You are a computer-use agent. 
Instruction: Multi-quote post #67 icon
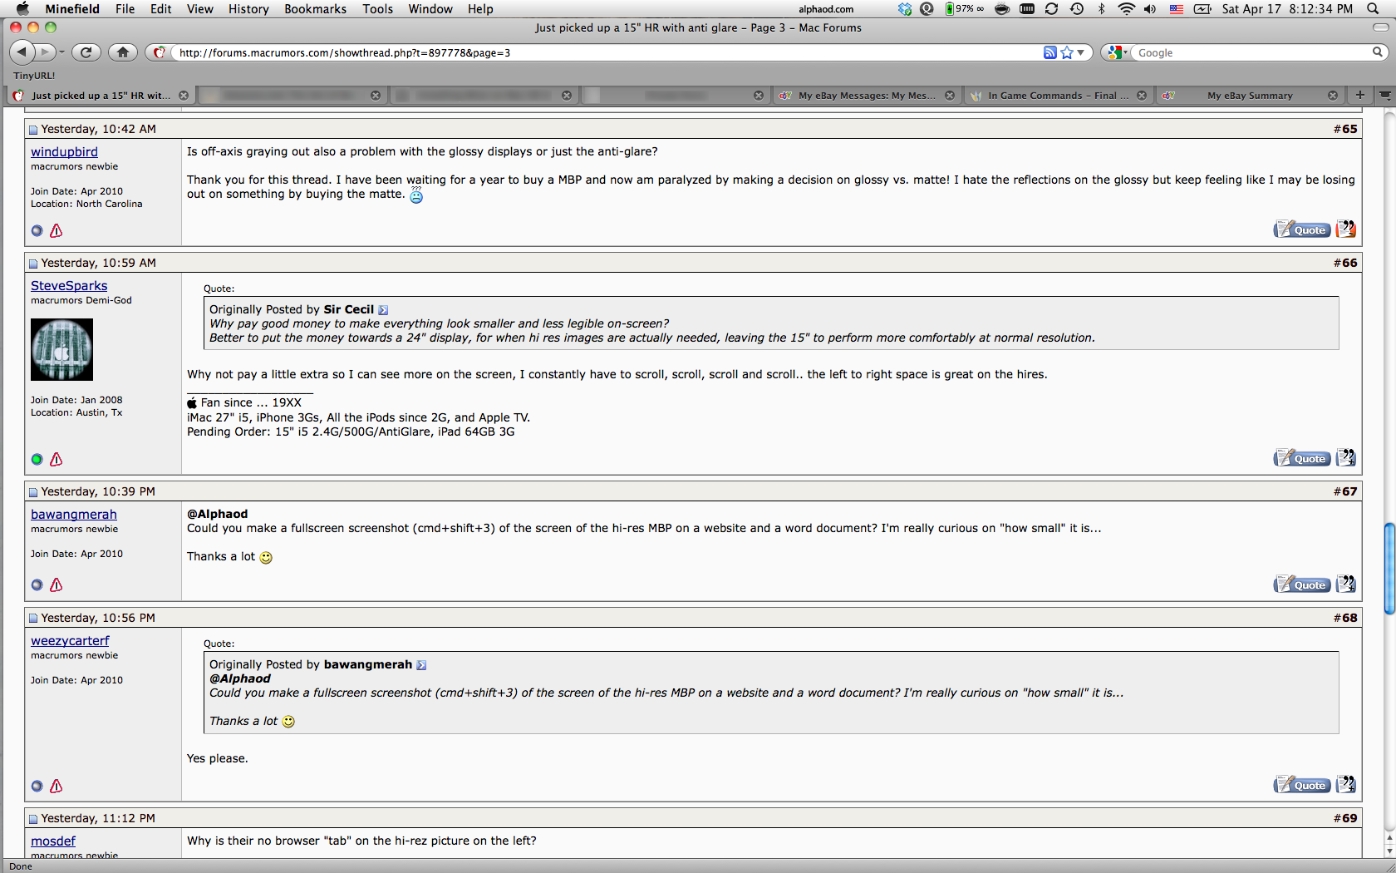1346,584
